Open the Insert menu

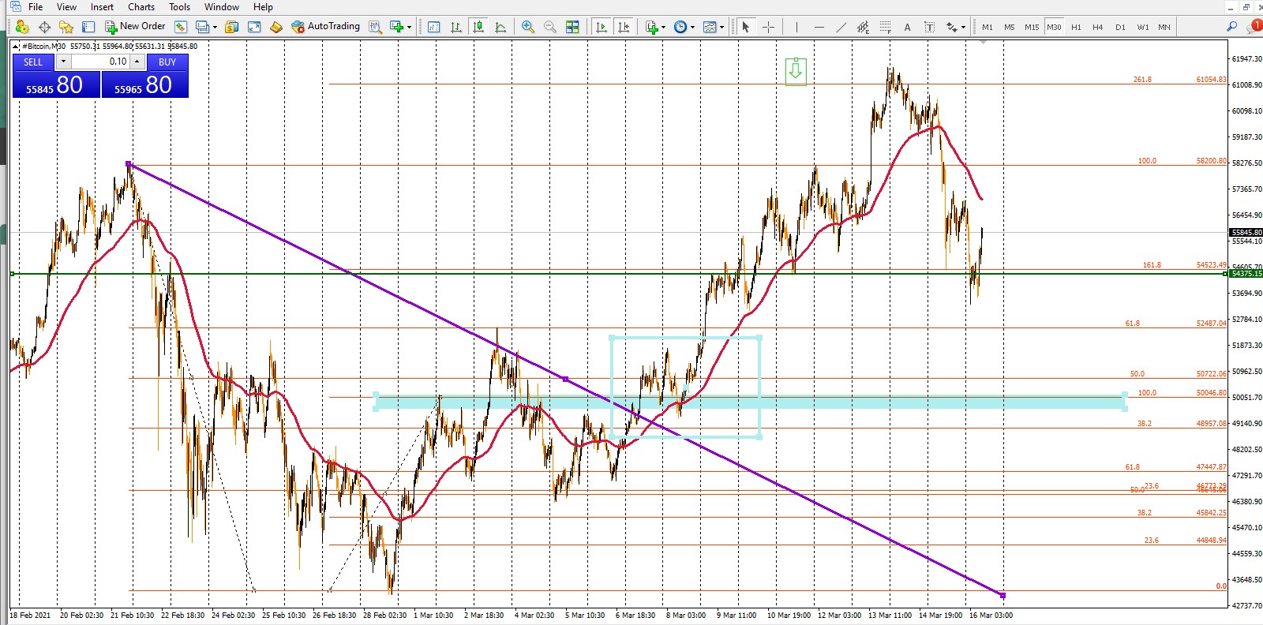click(x=102, y=7)
